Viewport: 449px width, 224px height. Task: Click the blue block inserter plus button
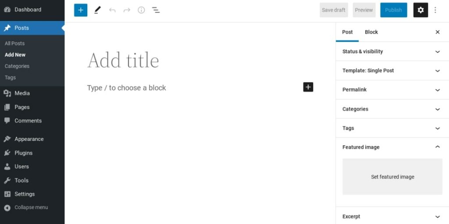click(81, 10)
